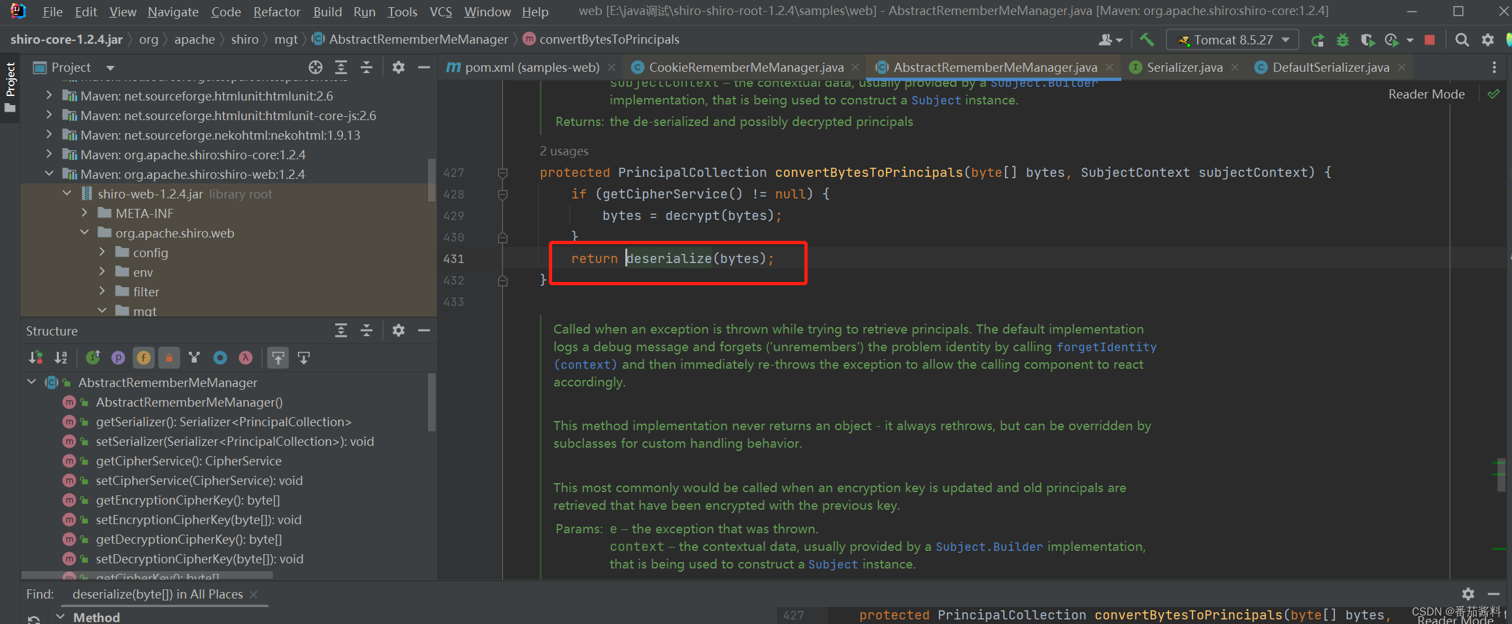Run with profiler clock icon
Viewport: 1512px width, 624px height.
1392,40
